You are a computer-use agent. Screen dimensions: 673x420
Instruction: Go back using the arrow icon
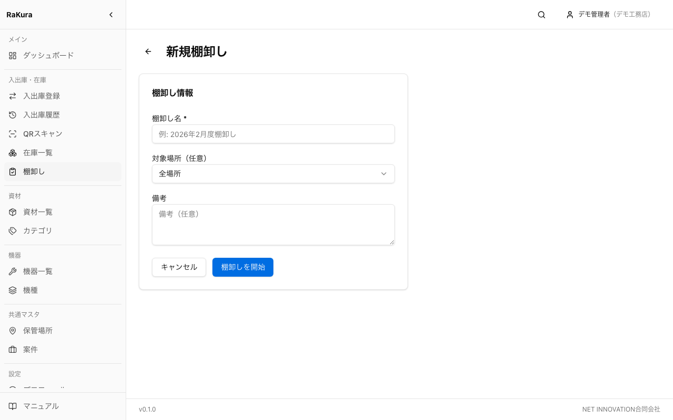point(148,51)
